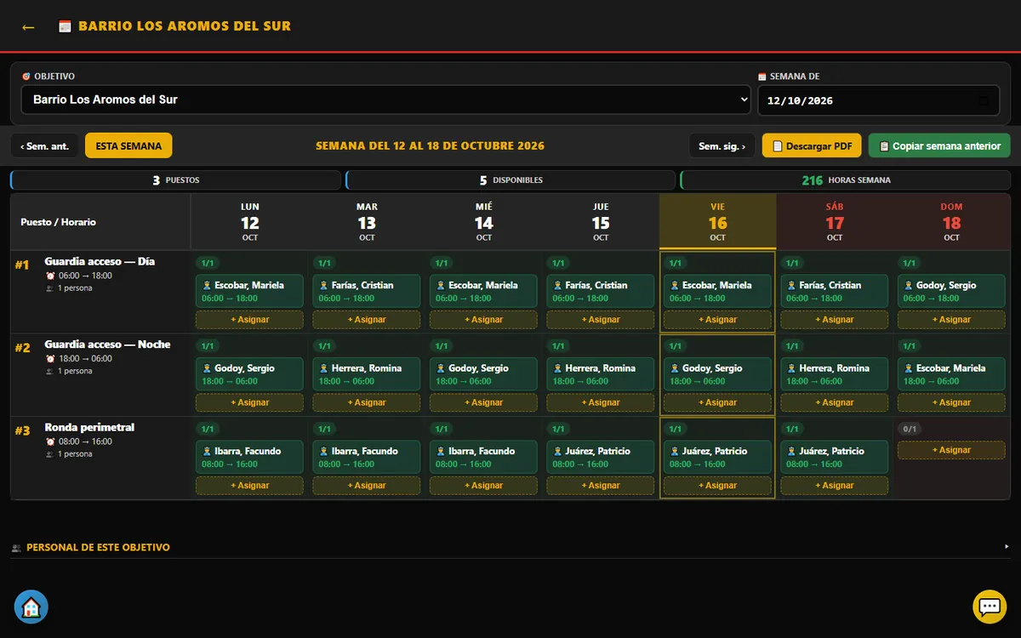Add assignment to Ronda perimetral on Friday 16

click(717, 486)
